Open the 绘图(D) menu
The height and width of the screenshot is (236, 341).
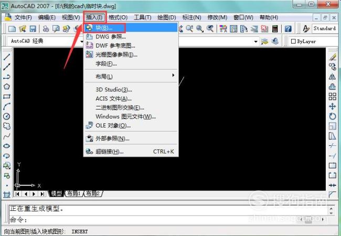(167, 17)
